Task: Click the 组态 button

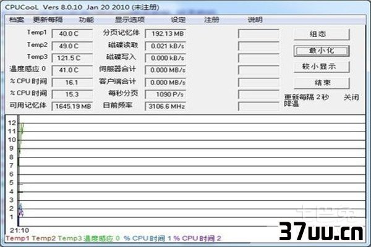Action: [322, 35]
